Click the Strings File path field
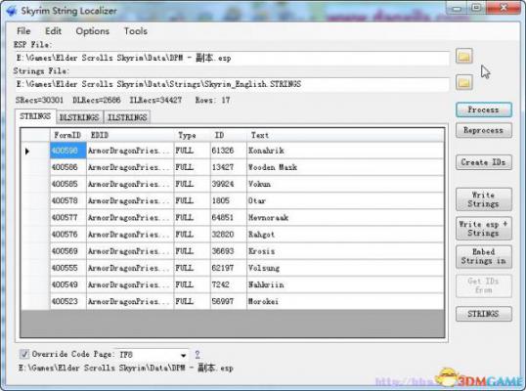The height and width of the screenshot is (391, 526). pos(232,84)
